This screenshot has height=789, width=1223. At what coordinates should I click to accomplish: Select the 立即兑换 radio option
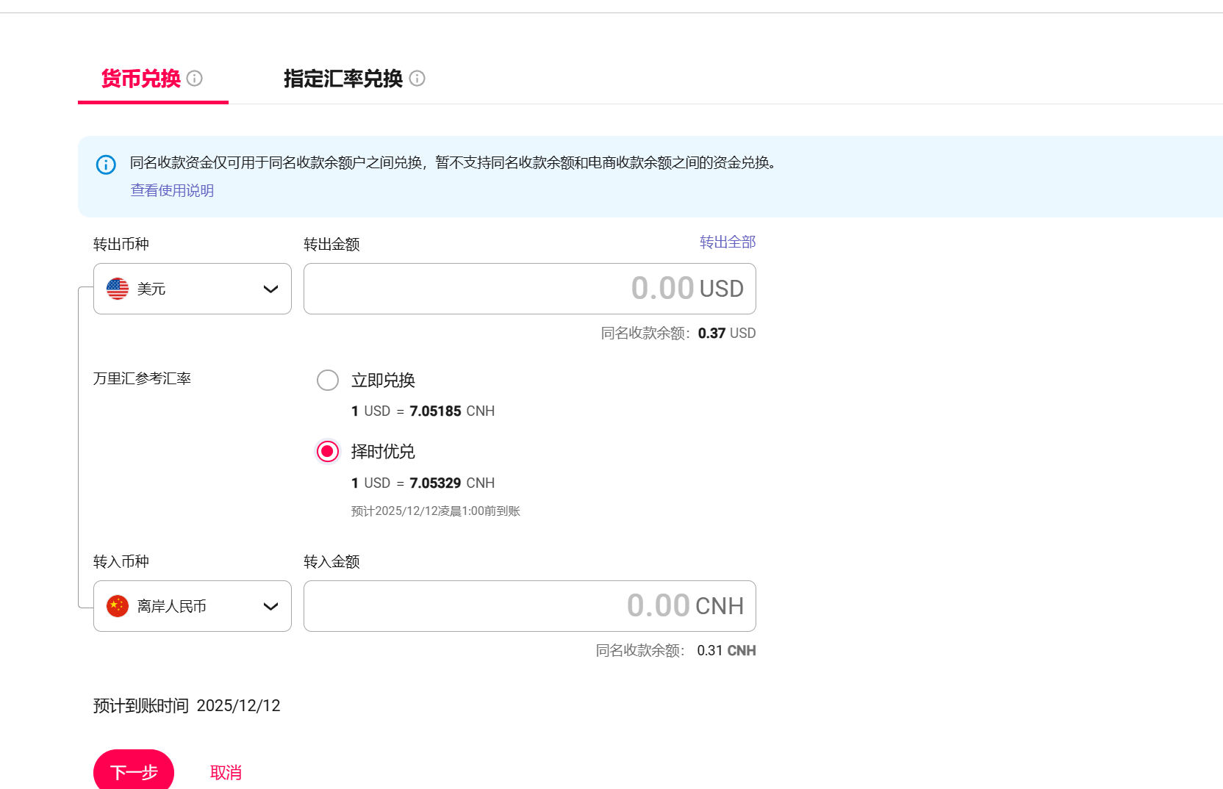[x=328, y=381]
